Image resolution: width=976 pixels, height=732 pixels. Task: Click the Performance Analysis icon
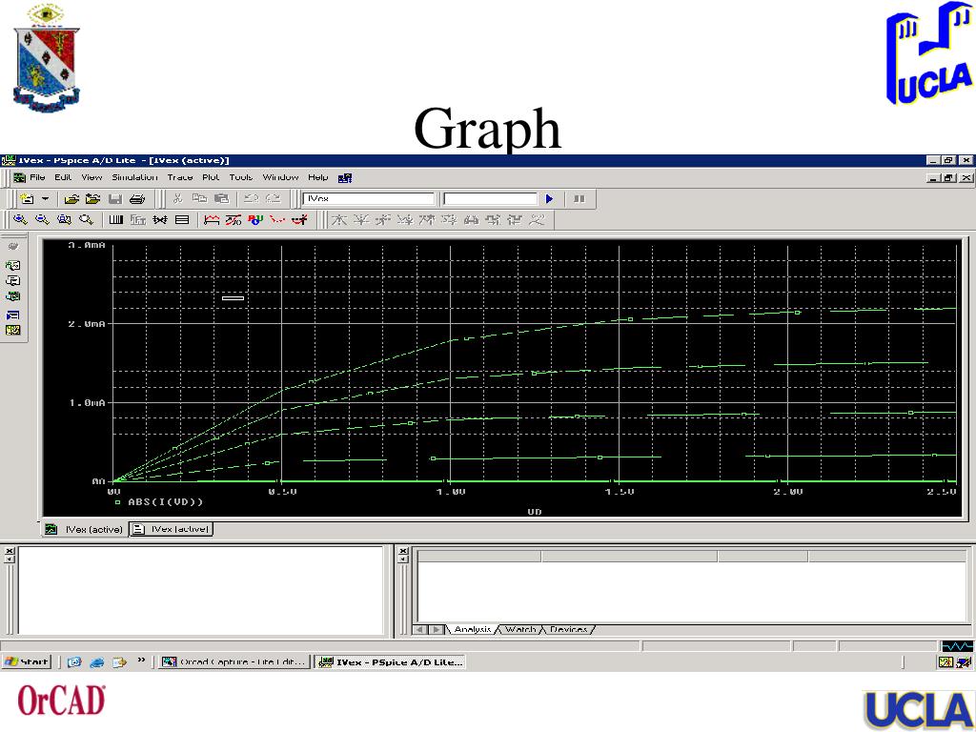click(160, 219)
